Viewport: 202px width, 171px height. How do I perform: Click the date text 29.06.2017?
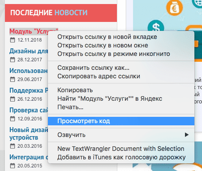pyautogui.click(x=30, y=79)
